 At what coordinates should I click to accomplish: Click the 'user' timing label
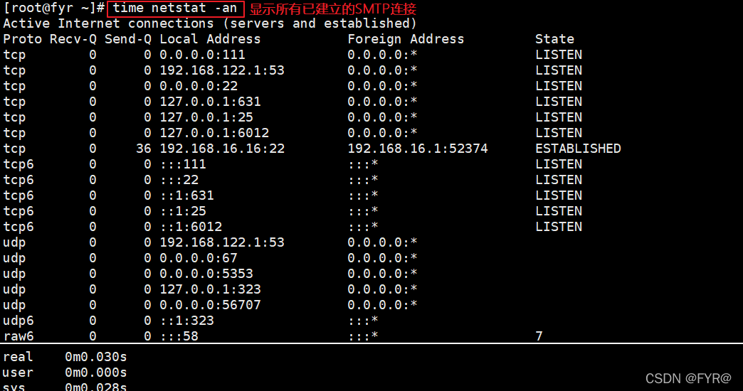pyautogui.click(x=18, y=373)
